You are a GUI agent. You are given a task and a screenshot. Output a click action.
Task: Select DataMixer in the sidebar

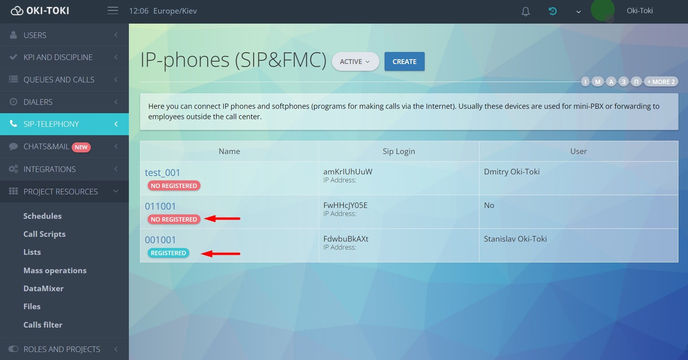[x=43, y=288]
